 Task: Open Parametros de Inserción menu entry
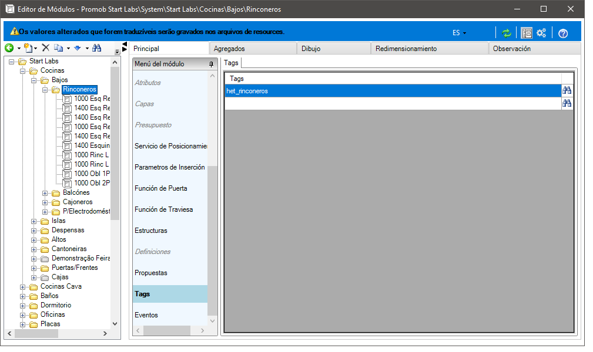(x=170, y=167)
